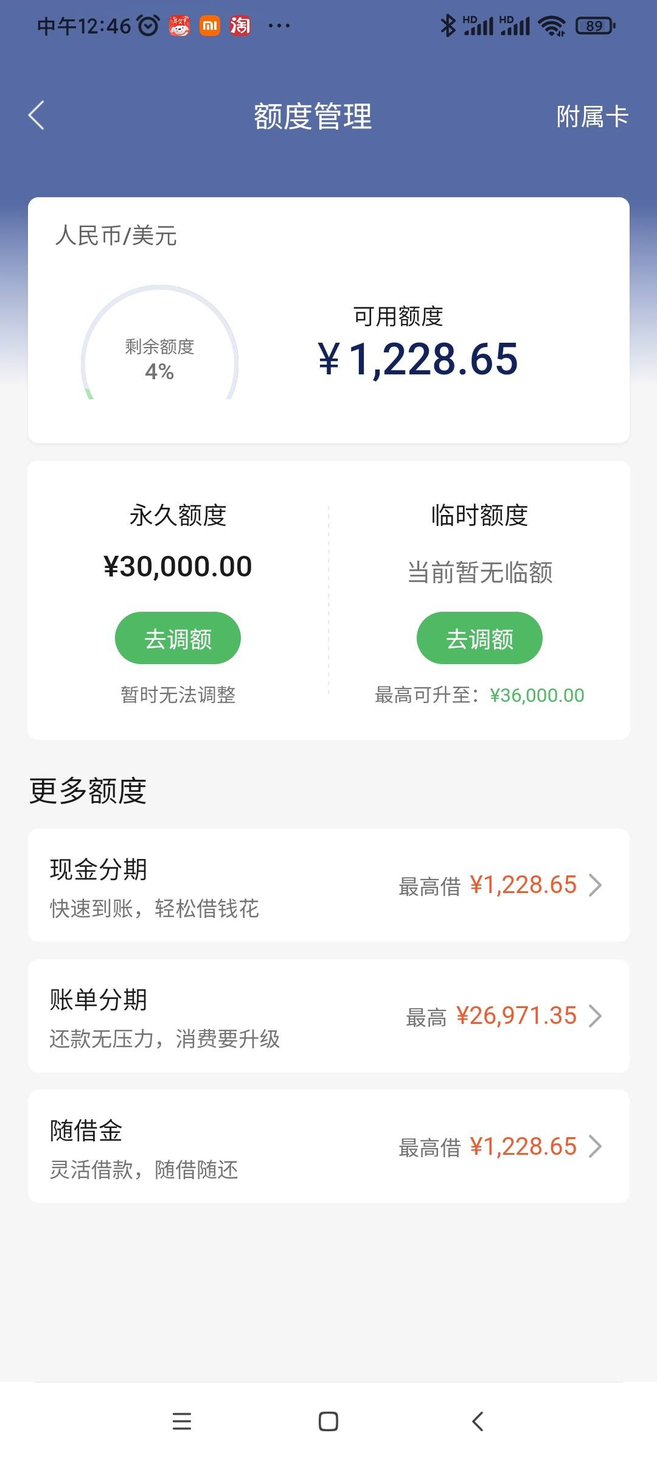Expand 账单分期 via its chevron
This screenshot has height=1461, width=657.
pyautogui.click(x=596, y=1016)
